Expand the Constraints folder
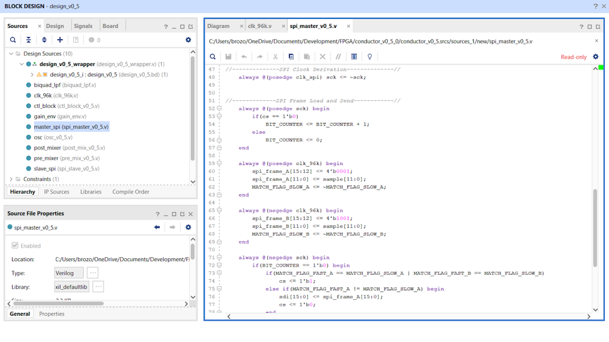Image resolution: width=609 pixels, height=342 pixels. (x=11, y=179)
